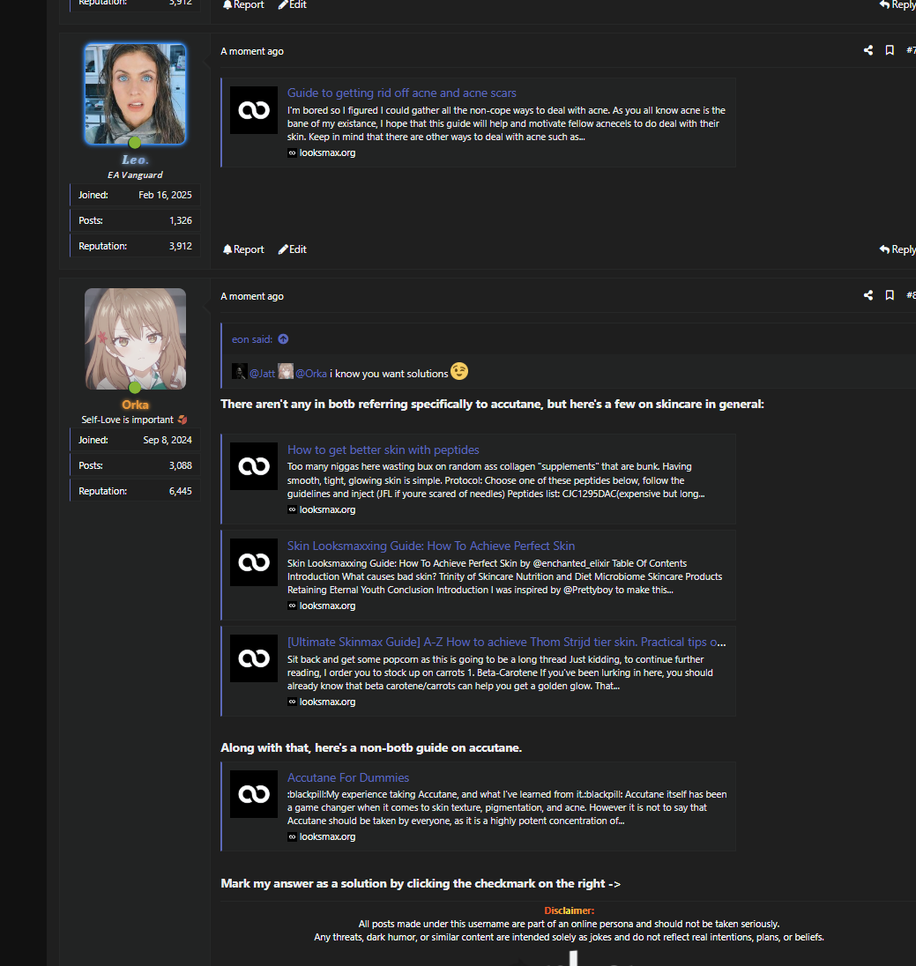Click share icon on Orka's post
This screenshot has height=966, width=916.
(868, 295)
